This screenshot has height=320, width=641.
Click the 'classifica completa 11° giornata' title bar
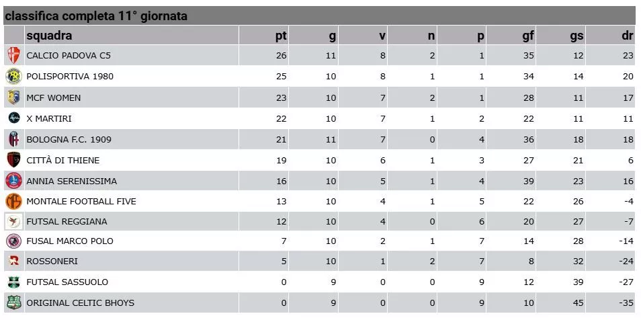point(320,16)
